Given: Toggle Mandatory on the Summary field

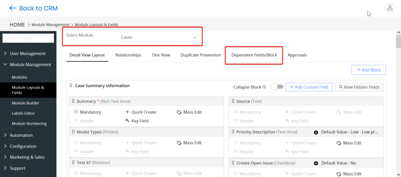Looking at the screenshot, I should pos(87,112).
